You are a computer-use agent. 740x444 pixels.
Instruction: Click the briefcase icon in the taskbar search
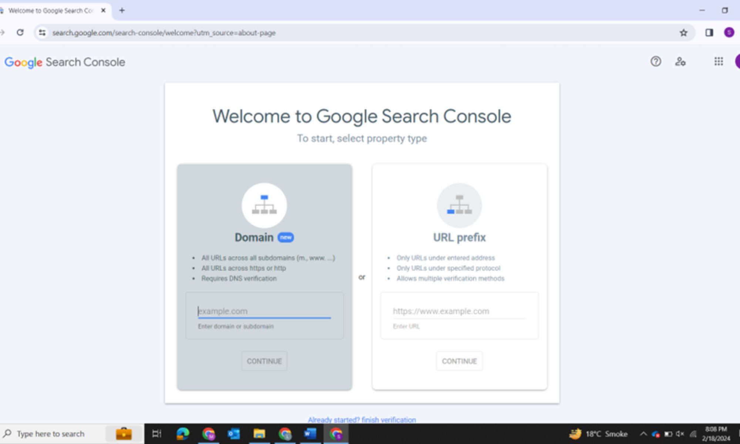tap(124, 434)
